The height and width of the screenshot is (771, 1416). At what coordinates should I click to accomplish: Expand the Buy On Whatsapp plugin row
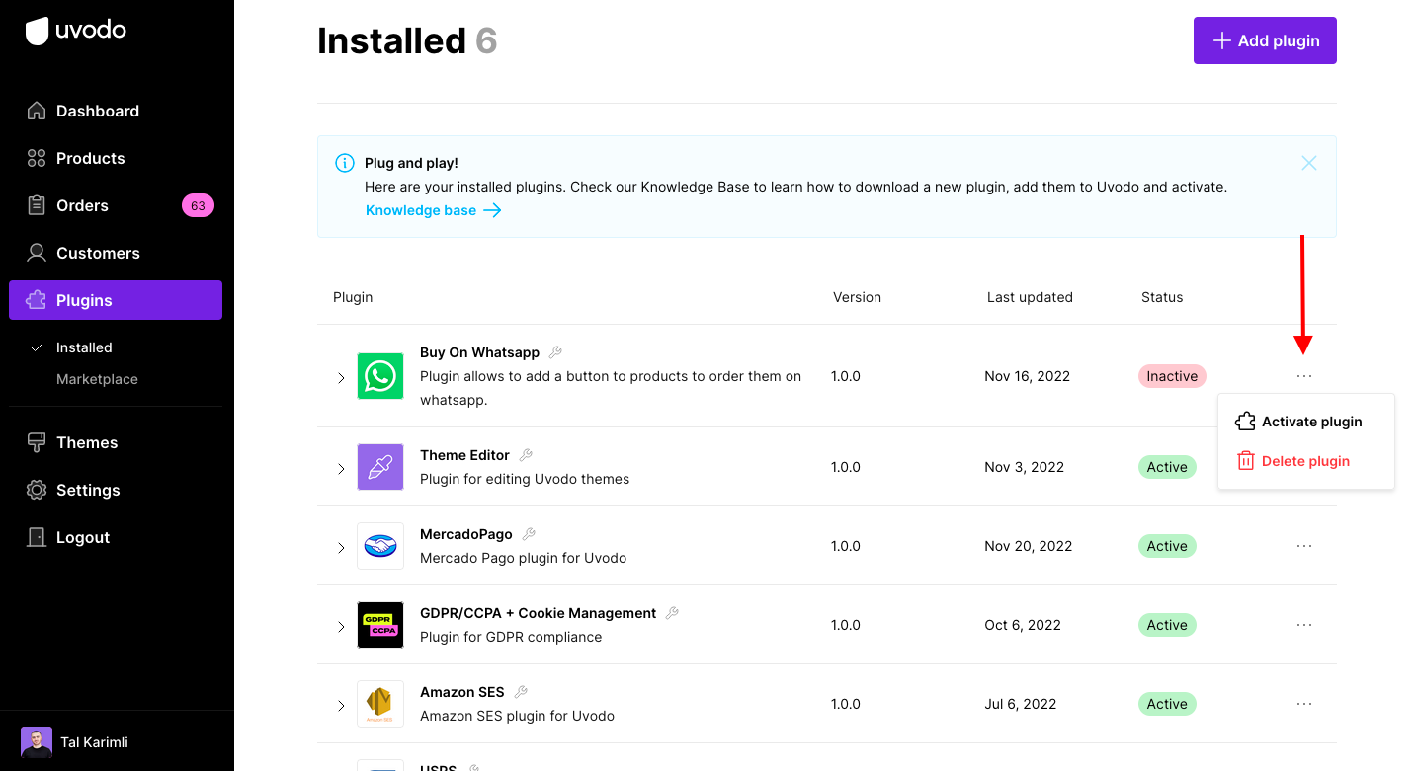coord(341,378)
